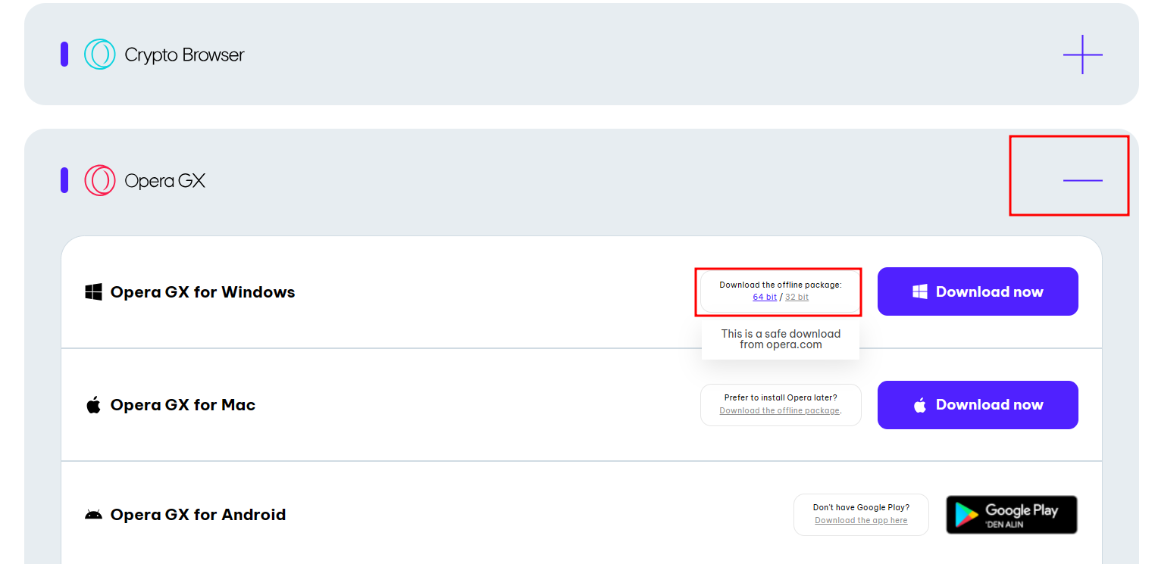The image size is (1155, 564).
Task: Download Opera GX for Mac now
Action: coord(978,405)
